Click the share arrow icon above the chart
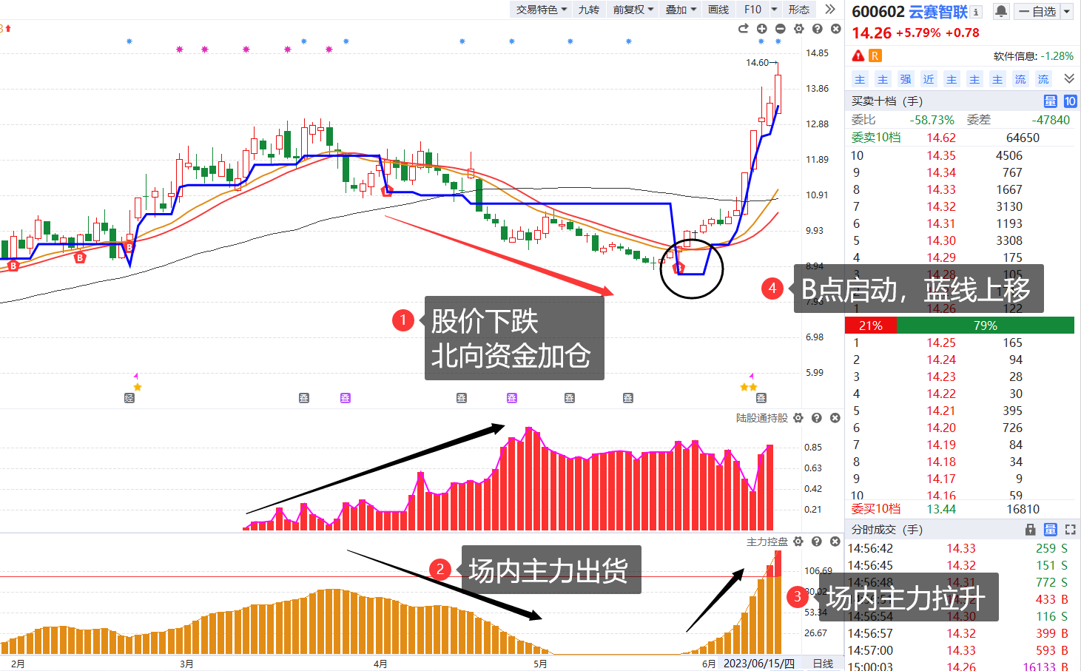1081x671 pixels. tap(744, 29)
